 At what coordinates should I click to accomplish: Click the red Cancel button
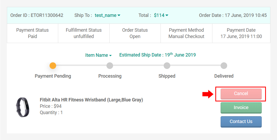(x=241, y=94)
